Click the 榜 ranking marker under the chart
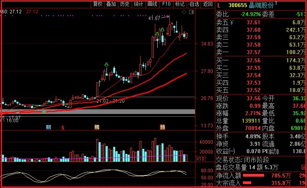Image resolution: width=307 pixels, height=188 pixels. point(97,127)
